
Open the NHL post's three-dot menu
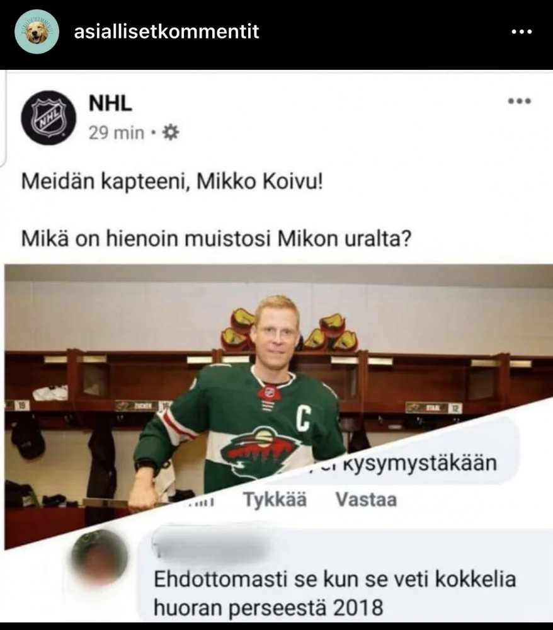[x=519, y=101]
